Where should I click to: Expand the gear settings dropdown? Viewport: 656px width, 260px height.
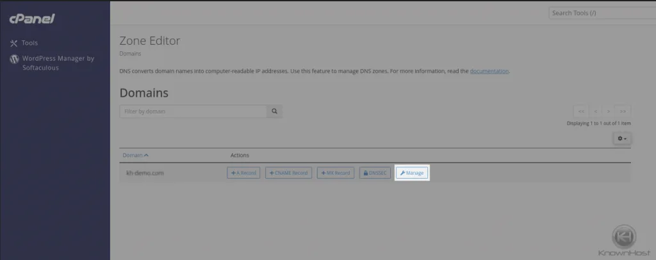click(621, 138)
